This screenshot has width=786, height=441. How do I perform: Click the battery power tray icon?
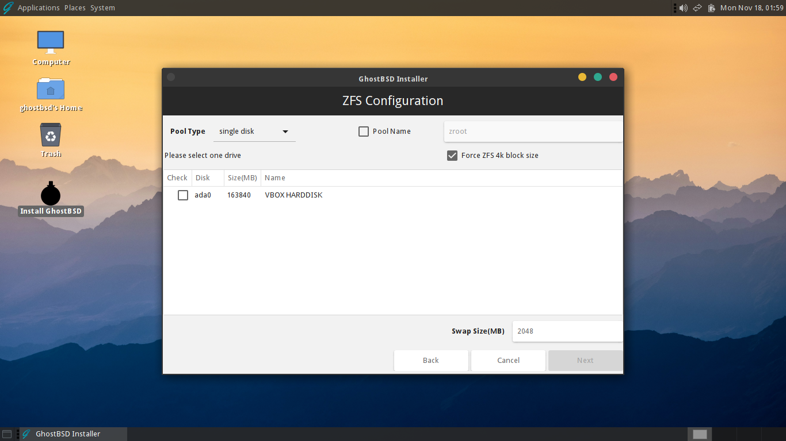(712, 8)
